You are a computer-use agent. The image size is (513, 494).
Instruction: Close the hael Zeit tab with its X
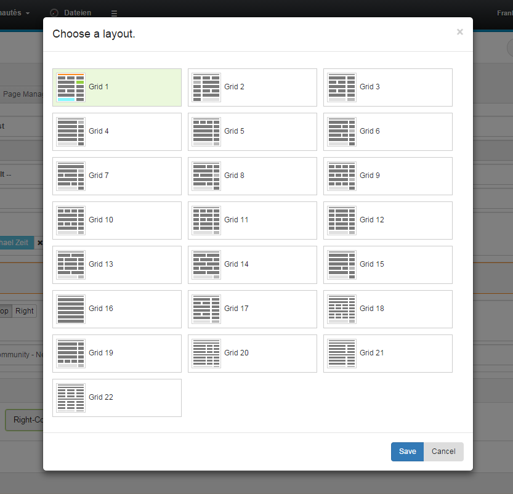(x=39, y=242)
